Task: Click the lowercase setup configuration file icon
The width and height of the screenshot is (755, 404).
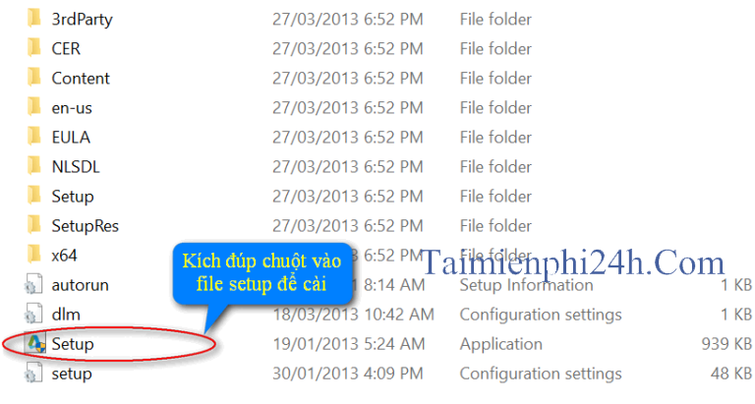Action: [33, 373]
